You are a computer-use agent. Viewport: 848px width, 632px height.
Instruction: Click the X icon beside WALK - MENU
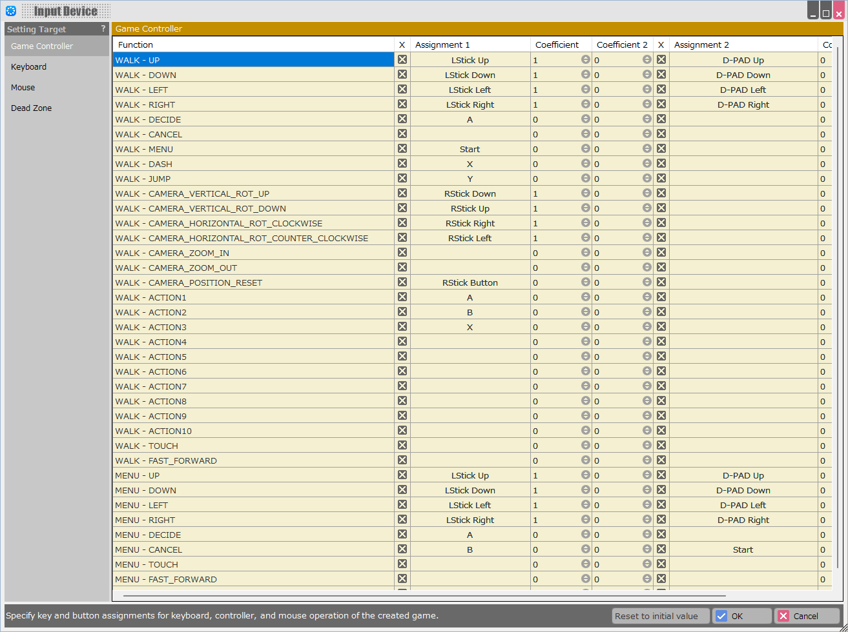point(402,148)
